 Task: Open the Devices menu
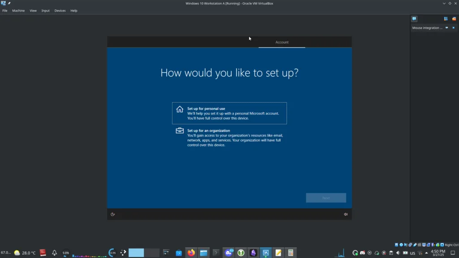60,11
